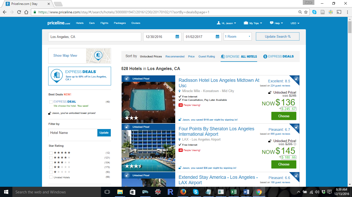This screenshot has height=197, width=352.
Task: Click the Express Deals hotel pin icon
Action: coord(56,76)
